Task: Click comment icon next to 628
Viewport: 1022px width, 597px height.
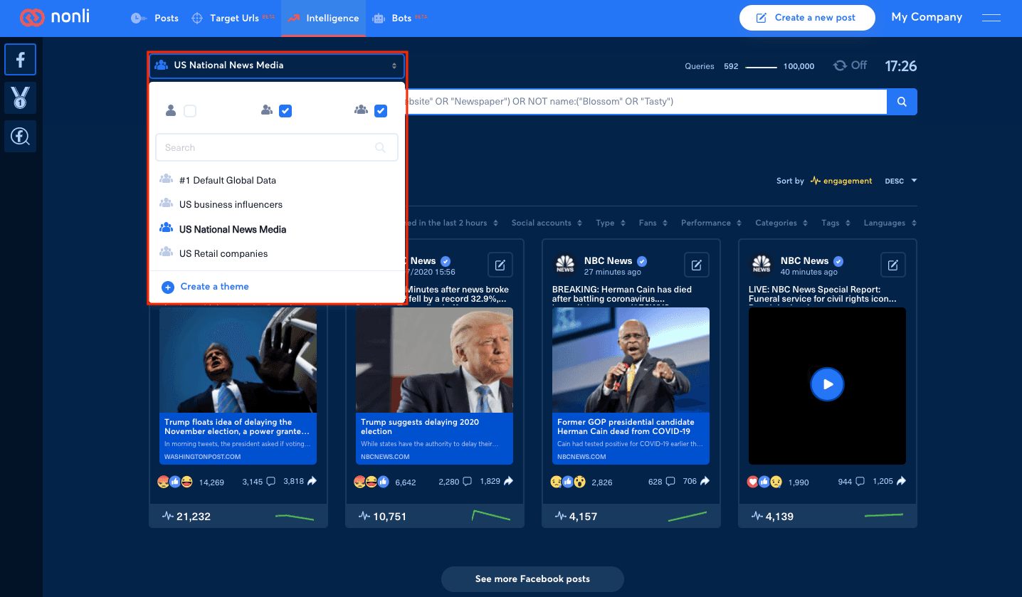Action: pyautogui.click(x=670, y=482)
